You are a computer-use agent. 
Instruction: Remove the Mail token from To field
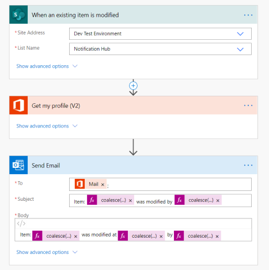[103, 185]
